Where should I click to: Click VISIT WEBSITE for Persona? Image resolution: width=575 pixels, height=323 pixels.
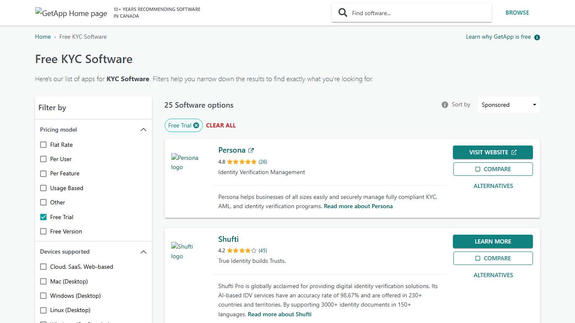[492, 152]
